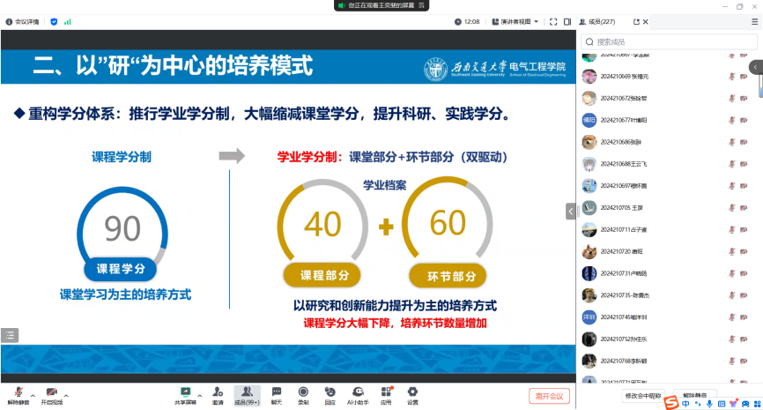Launch the AI小助手 assistant icon
The height and width of the screenshot is (410, 763).
pos(358,393)
